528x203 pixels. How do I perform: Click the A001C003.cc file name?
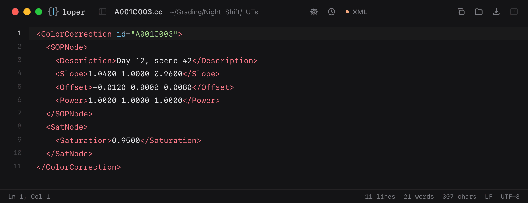coord(138,12)
